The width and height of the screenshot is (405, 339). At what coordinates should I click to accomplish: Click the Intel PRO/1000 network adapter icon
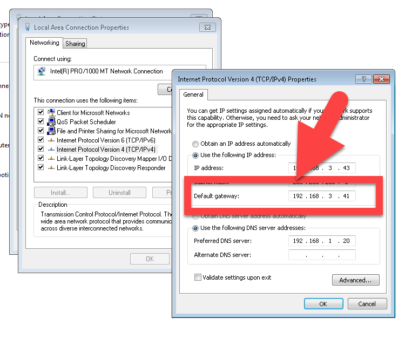click(x=42, y=71)
